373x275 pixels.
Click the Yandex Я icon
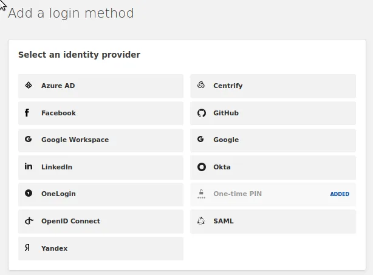pos(27,248)
